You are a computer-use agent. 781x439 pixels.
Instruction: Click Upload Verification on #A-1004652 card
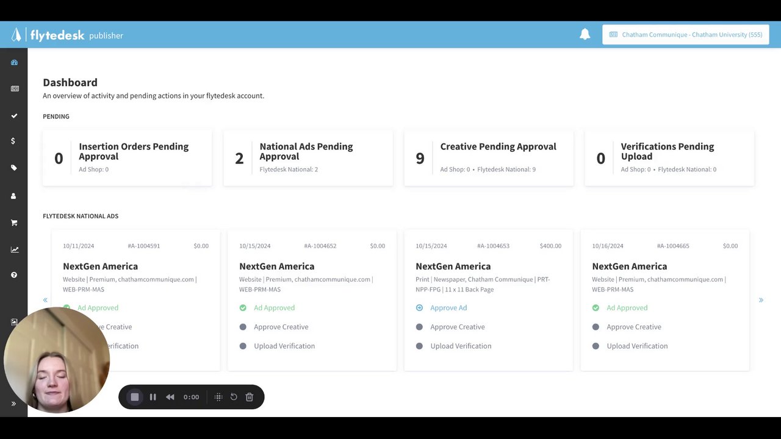pyautogui.click(x=284, y=346)
